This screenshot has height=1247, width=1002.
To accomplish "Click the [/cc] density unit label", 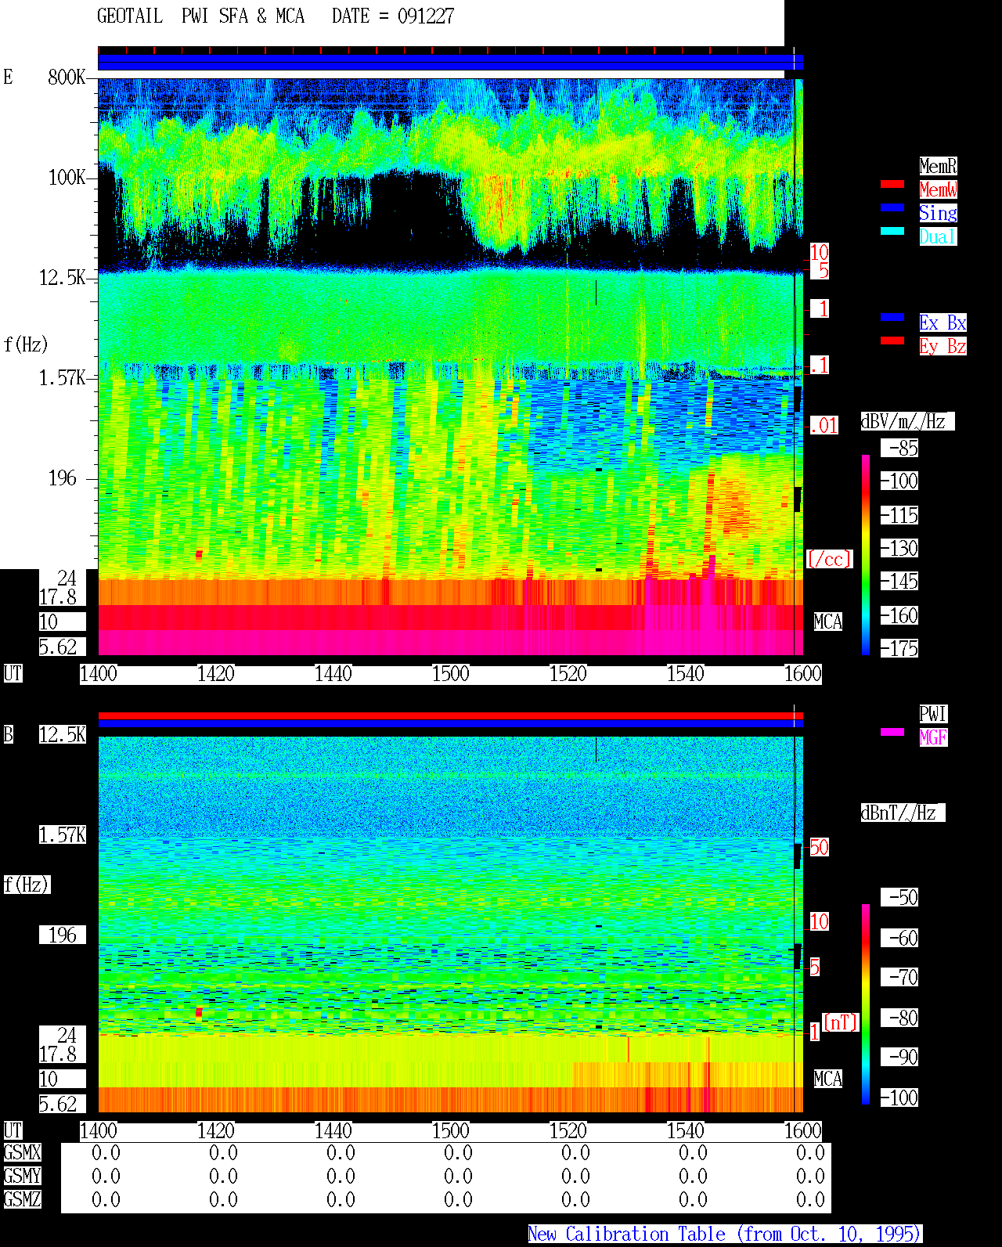I will [x=829, y=559].
